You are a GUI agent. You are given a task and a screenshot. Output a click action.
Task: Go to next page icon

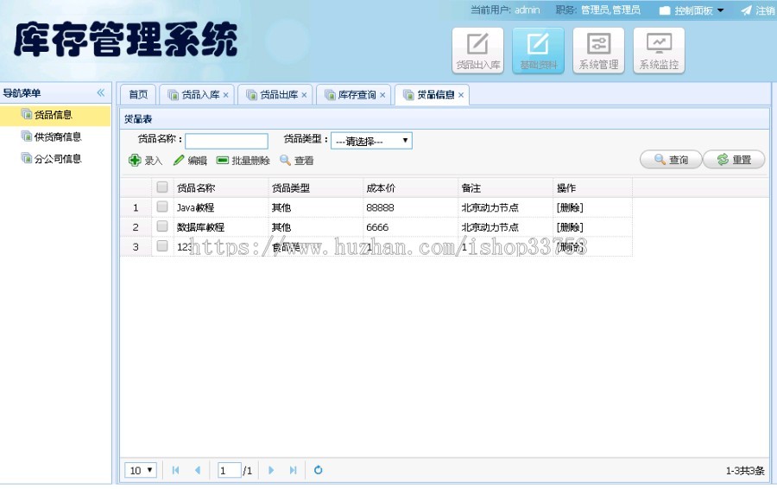(270, 470)
